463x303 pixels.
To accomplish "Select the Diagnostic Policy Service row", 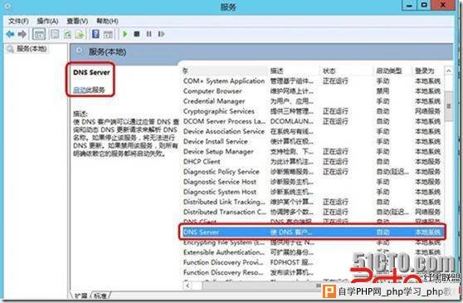I will pyautogui.click(x=312, y=172).
